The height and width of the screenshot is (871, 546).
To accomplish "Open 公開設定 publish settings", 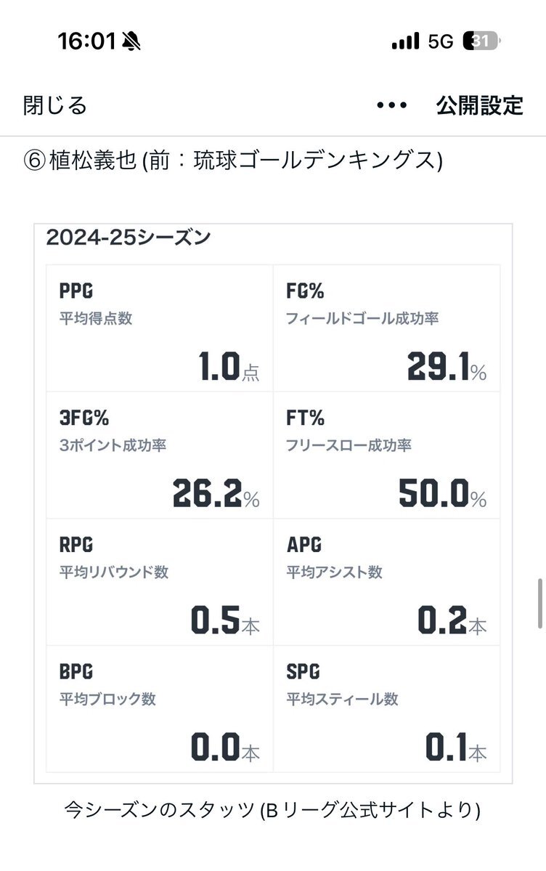I will pyautogui.click(x=479, y=105).
